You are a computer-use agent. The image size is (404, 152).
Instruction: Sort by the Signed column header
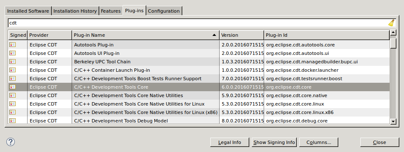pyautogui.click(x=18, y=35)
